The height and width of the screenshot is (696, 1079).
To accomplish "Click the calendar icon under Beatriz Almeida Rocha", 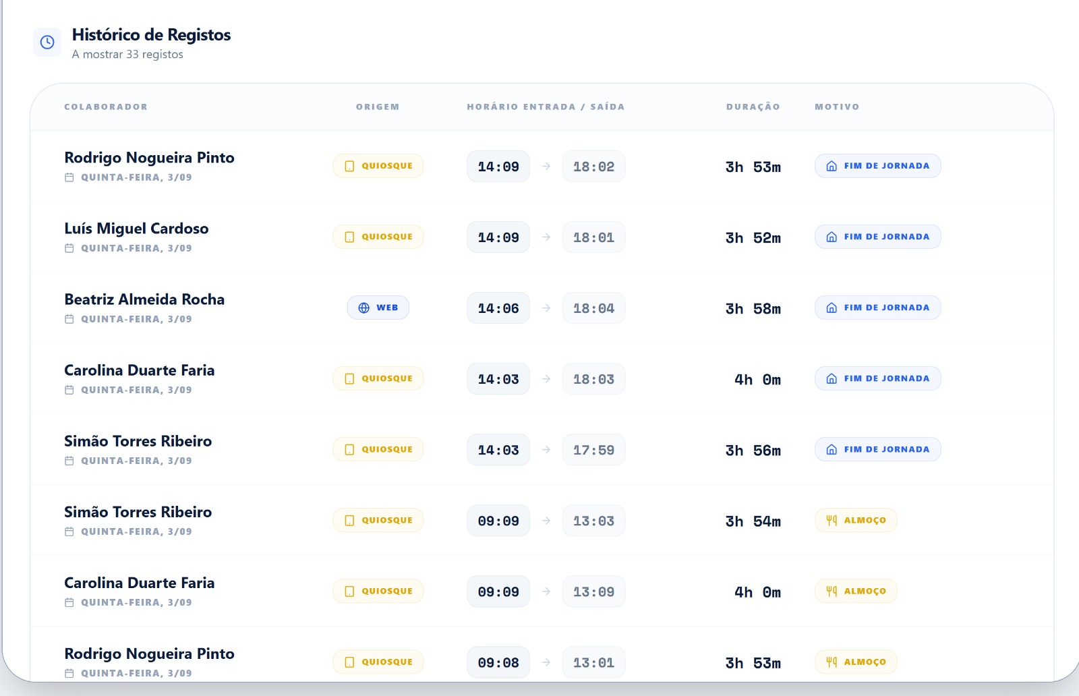I will (x=69, y=319).
